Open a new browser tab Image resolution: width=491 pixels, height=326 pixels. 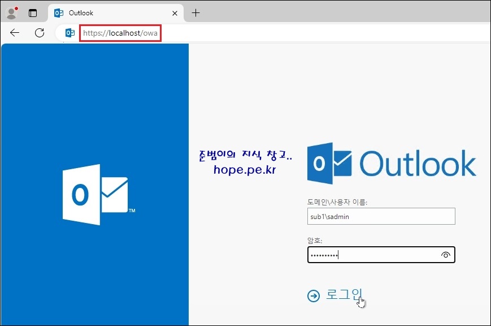coord(195,13)
